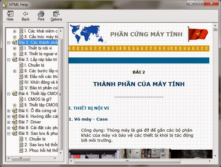221x167 pixels.
Task: Select Bài 4: Thiết lập CMOS topic
Action: click(38, 93)
